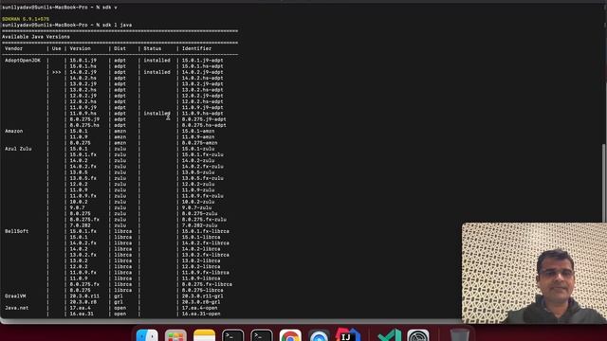
Task: Click the Java.net vendor name
Action: (17, 308)
